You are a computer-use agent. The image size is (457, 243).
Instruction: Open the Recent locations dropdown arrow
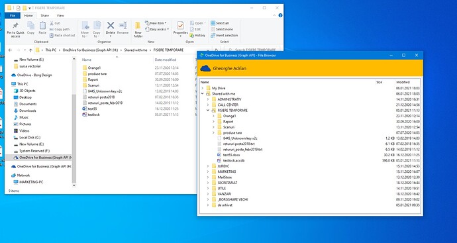point(25,50)
